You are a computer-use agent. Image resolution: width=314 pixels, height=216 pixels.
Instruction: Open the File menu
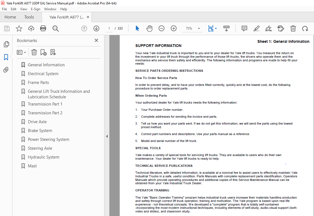coord(4,9)
